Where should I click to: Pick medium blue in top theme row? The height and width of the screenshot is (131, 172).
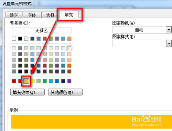click(x=39, y=39)
